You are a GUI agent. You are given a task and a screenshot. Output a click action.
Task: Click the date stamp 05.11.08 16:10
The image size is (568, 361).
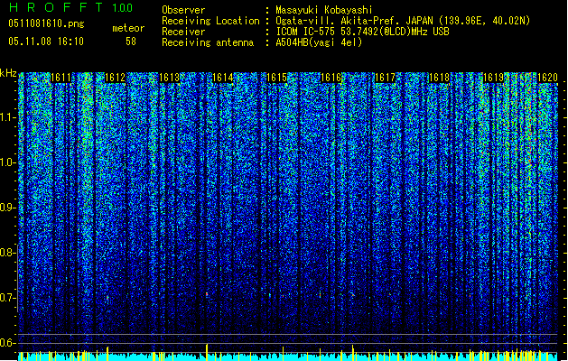46,42
